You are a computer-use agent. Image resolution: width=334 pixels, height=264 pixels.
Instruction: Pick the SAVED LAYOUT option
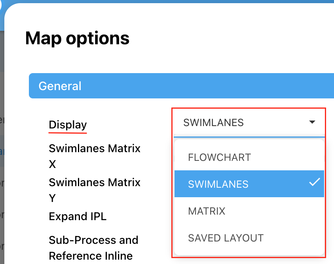[x=226, y=238]
